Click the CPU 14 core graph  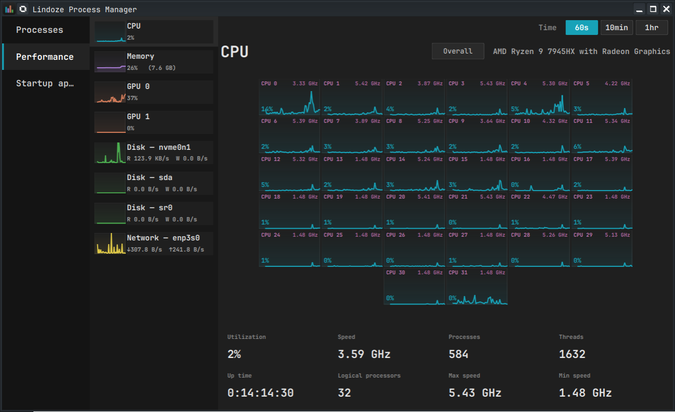point(415,173)
